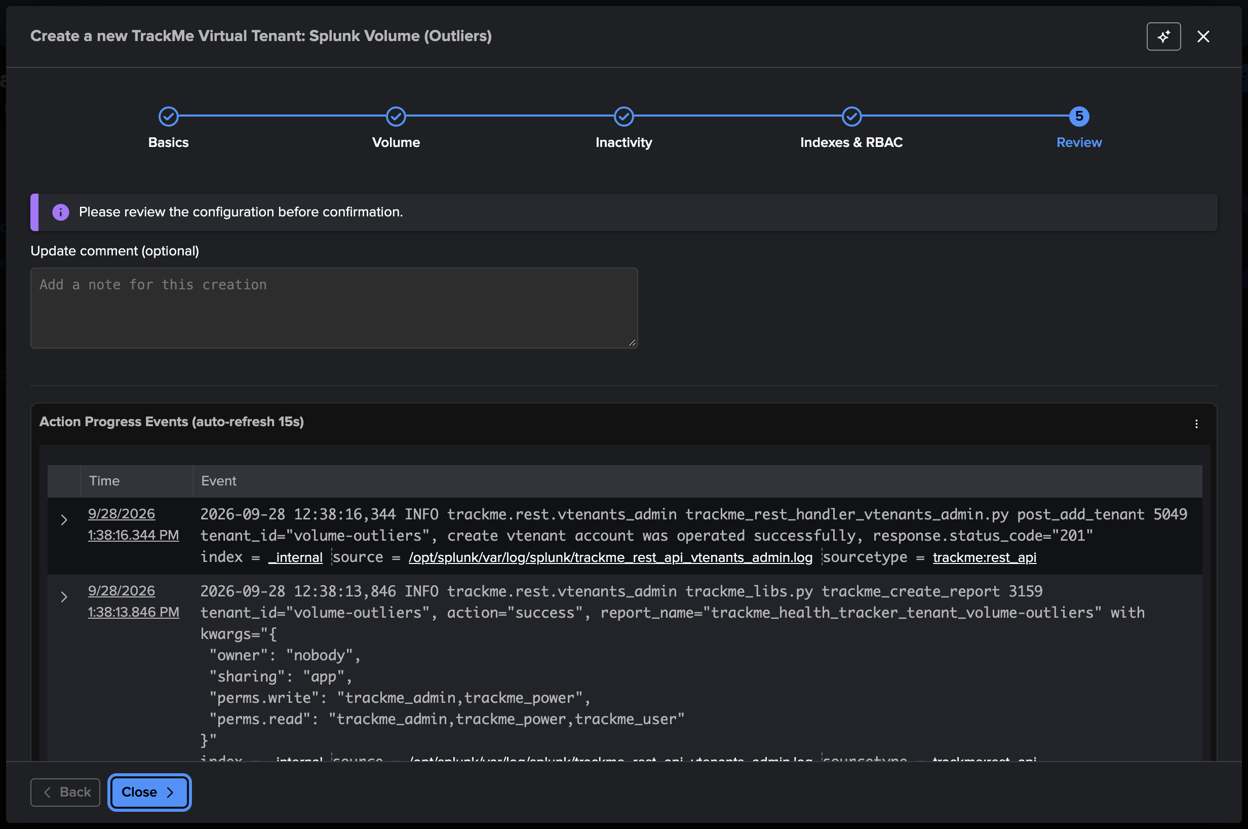The height and width of the screenshot is (829, 1248).
Task: Click the 'Action Progress Events (auto-refresh 15s)' title
Action: [172, 422]
